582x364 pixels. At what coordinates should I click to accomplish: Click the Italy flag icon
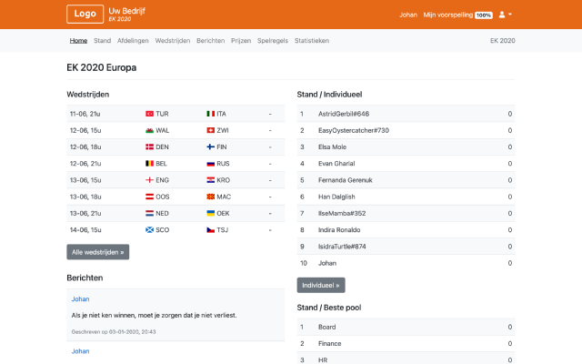(x=210, y=114)
